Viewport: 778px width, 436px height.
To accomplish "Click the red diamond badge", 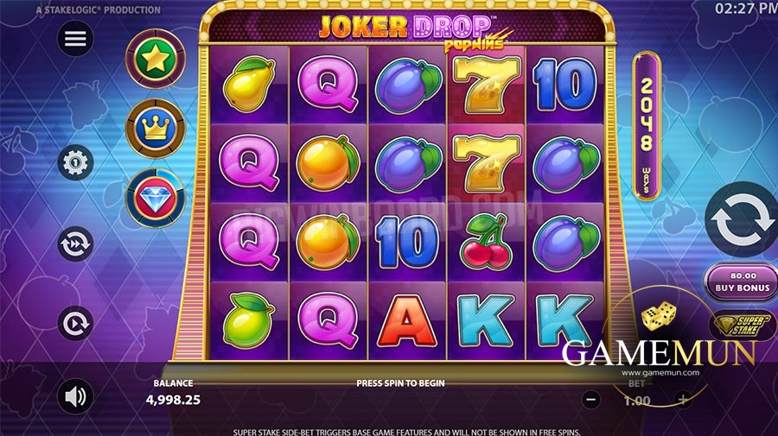I will point(156,198).
